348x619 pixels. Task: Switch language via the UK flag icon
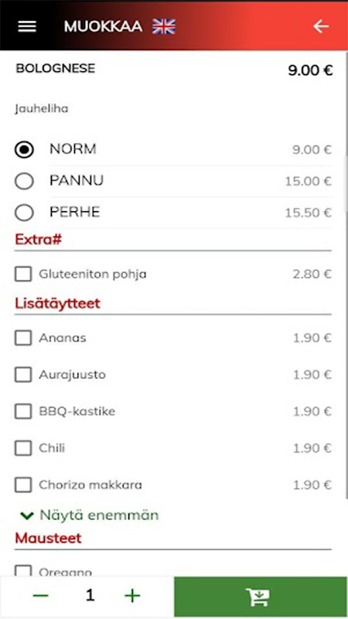[164, 26]
